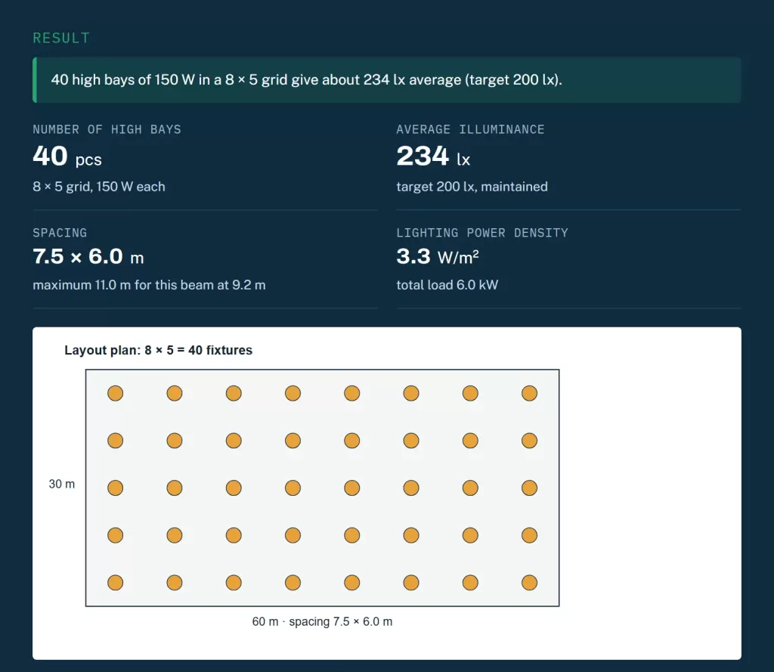Click the 7.5 × 6.0 m spacing value
This screenshot has width=774, height=672.
[88, 257]
